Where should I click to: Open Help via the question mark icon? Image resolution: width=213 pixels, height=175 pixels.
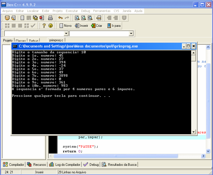click(44, 26)
